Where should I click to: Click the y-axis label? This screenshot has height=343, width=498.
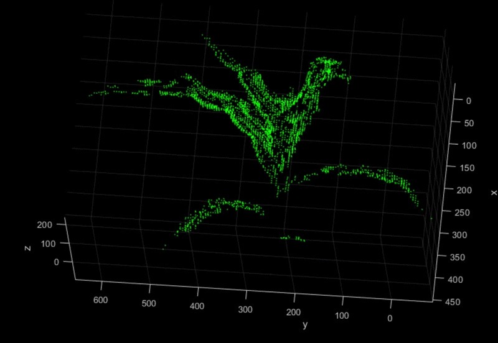click(304, 325)
